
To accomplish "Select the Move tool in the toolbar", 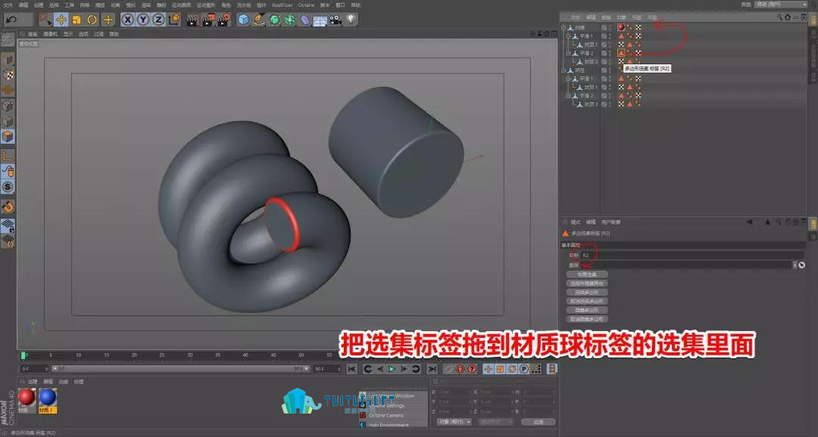I will click(61, 20).
